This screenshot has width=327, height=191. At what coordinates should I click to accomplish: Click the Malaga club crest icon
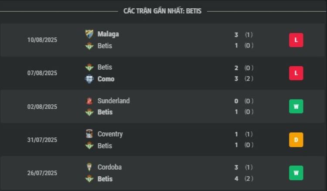pos(89,34)
